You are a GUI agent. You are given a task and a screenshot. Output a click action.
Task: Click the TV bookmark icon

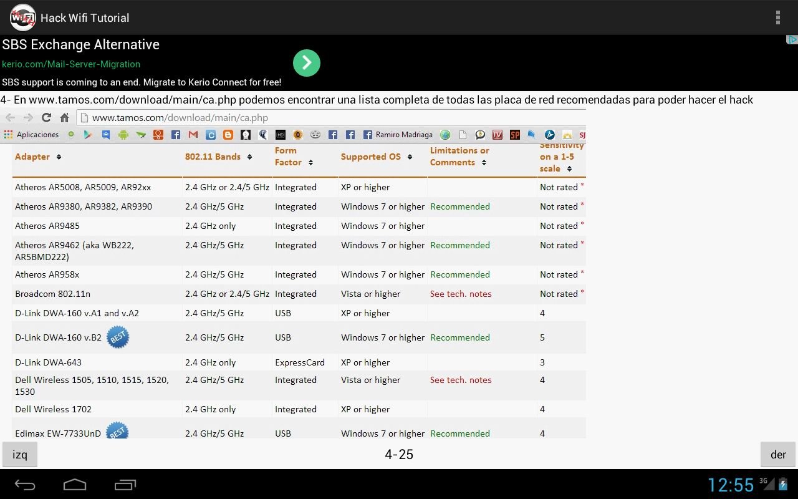click(498, 134)
